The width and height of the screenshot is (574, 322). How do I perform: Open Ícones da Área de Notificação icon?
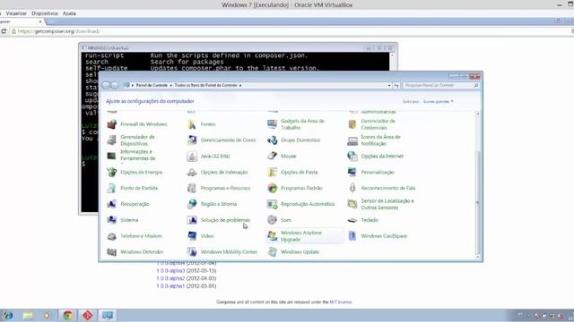tap(352, 140)
